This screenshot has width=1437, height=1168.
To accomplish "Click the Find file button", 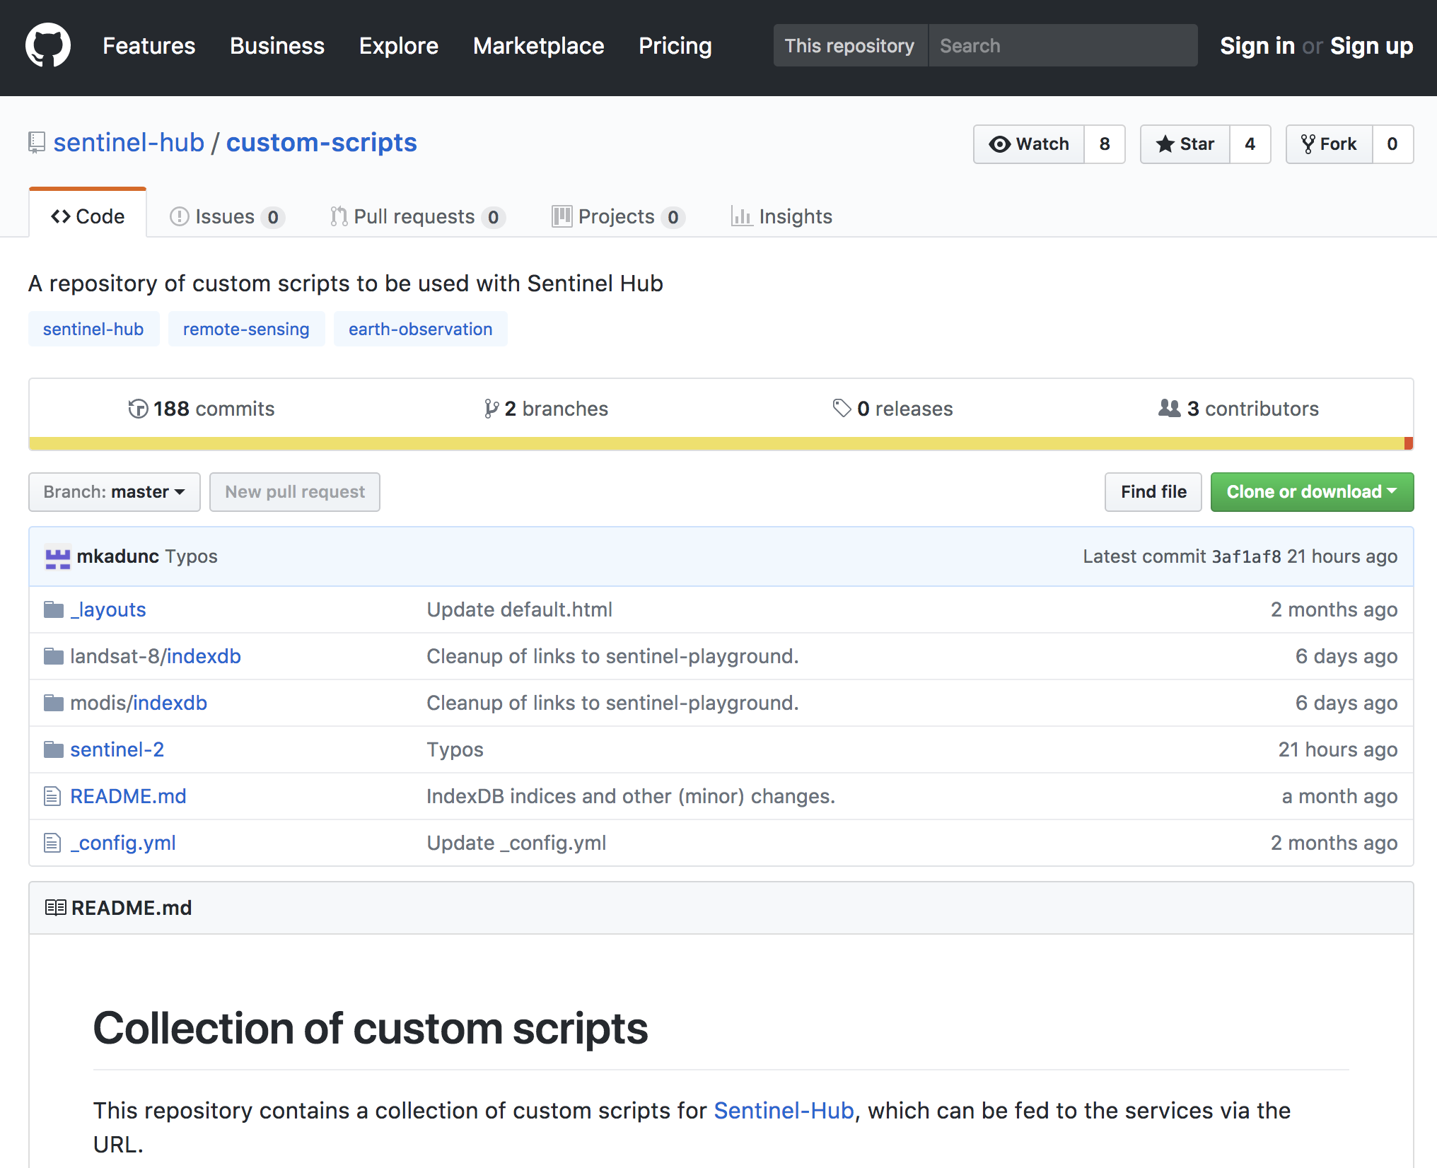I will tap(1153, 492).
